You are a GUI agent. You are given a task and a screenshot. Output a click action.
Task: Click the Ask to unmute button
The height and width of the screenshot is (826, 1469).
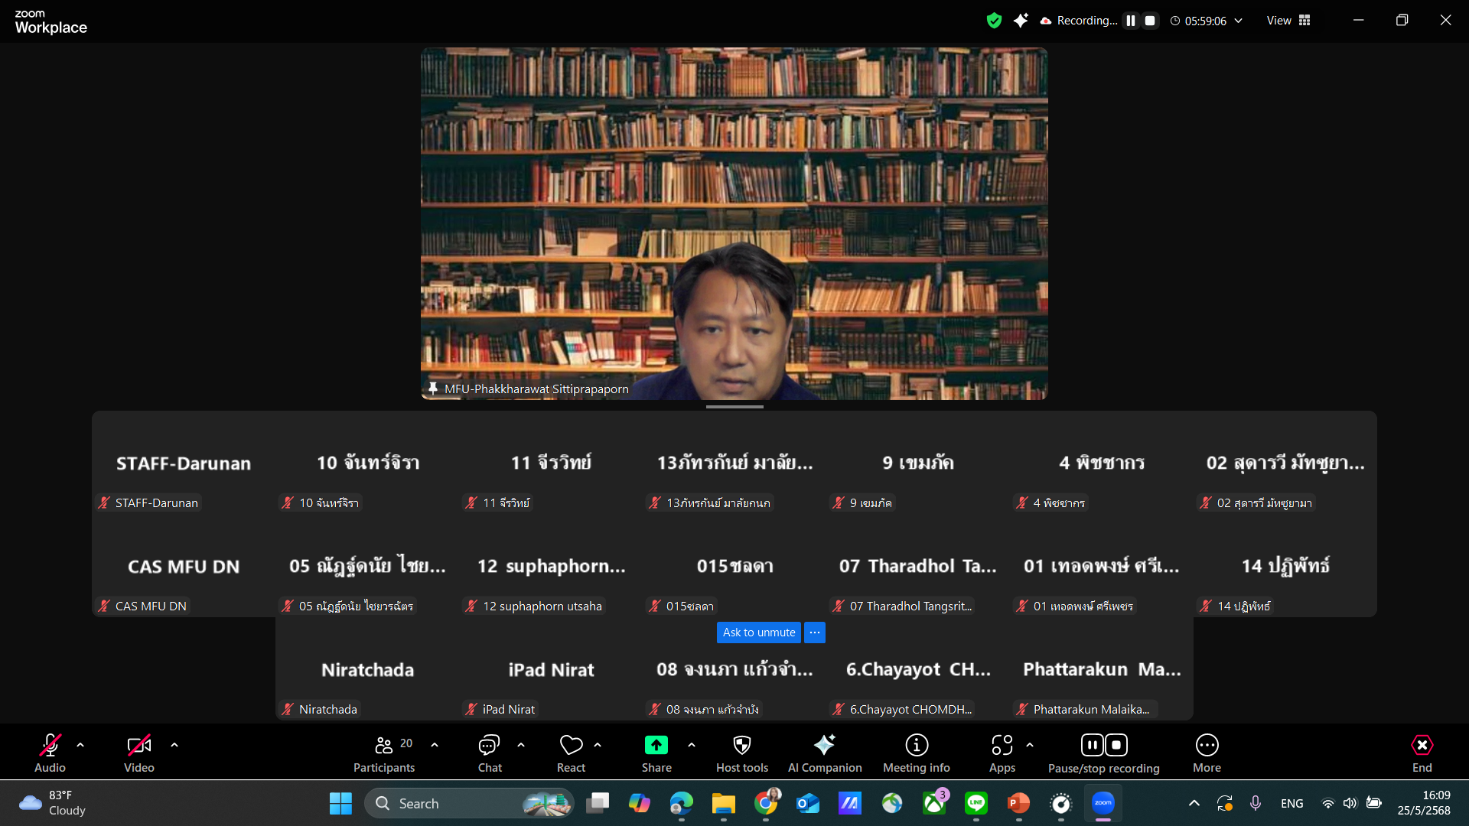(x=758, y=633)
